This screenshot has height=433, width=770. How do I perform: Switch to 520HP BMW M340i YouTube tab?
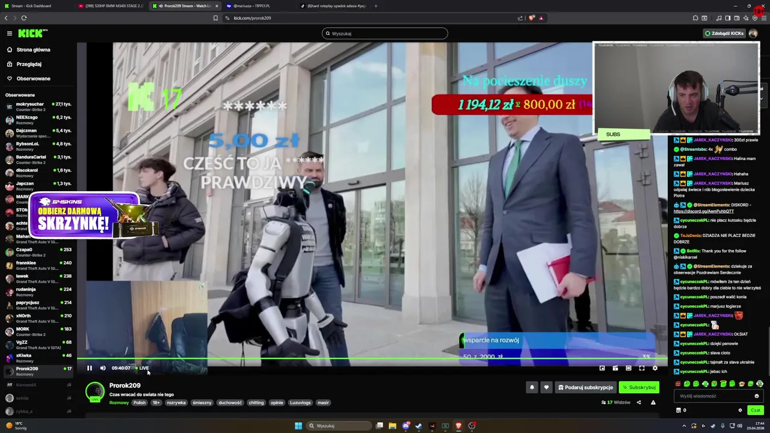(111, 6)
